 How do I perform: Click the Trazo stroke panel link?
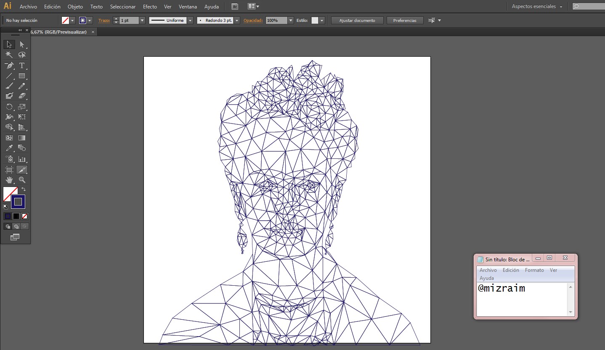click(103, 20)
